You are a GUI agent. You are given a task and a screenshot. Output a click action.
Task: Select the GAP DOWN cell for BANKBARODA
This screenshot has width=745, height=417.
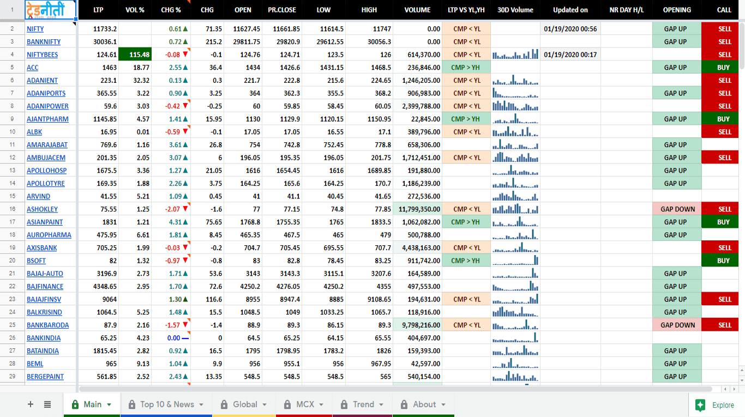pos(677,325)
